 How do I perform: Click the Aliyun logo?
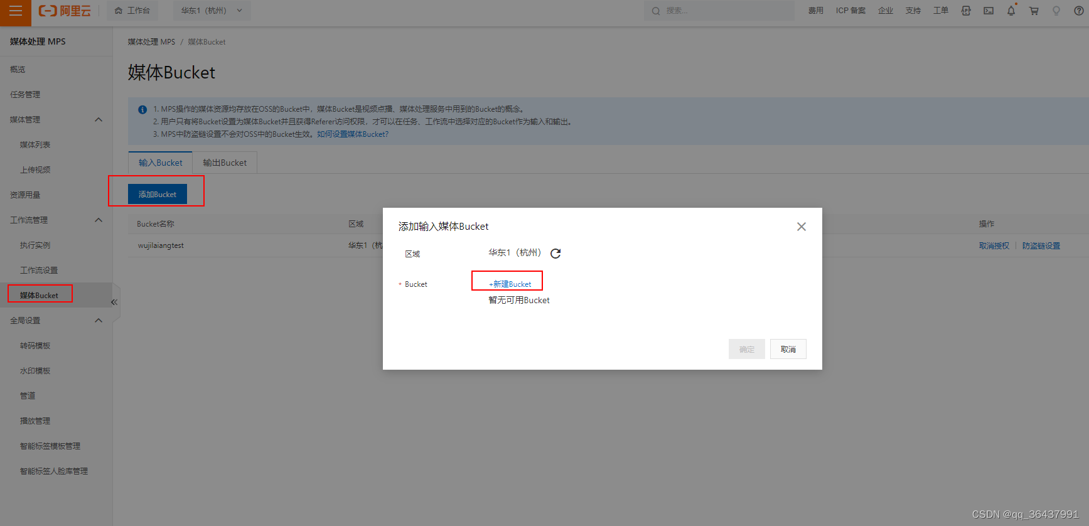pos(65,11)
